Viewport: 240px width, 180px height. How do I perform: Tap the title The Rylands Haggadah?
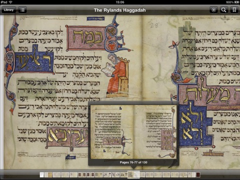pos(120,10)
